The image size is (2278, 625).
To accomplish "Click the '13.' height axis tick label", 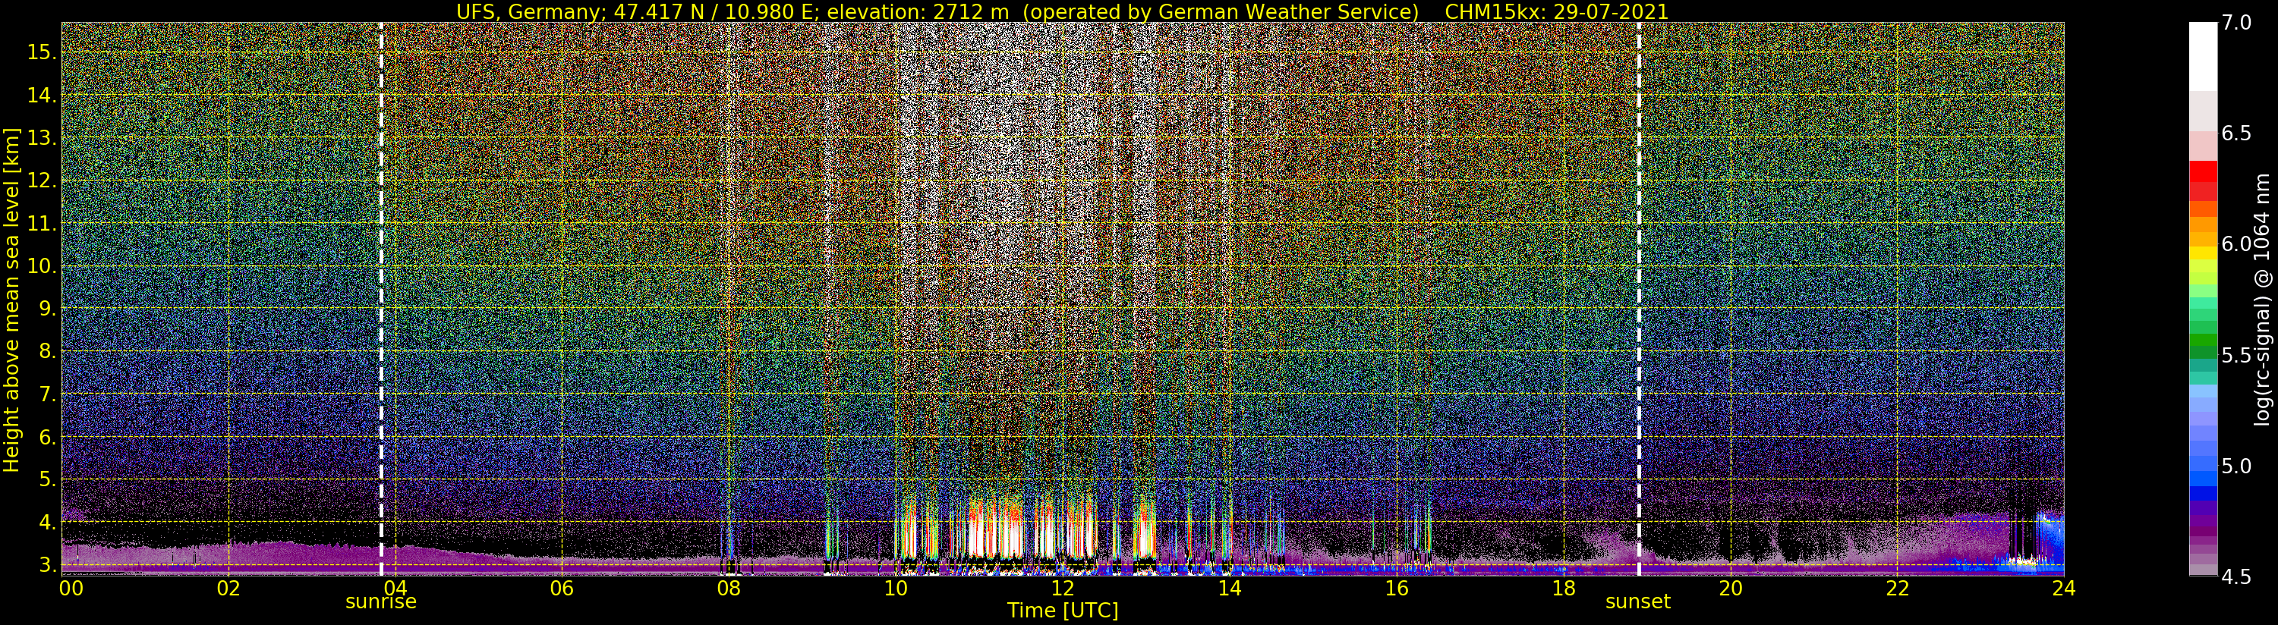I will 41,138.
